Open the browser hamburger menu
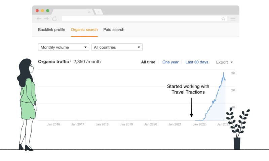 coord(233,19)
